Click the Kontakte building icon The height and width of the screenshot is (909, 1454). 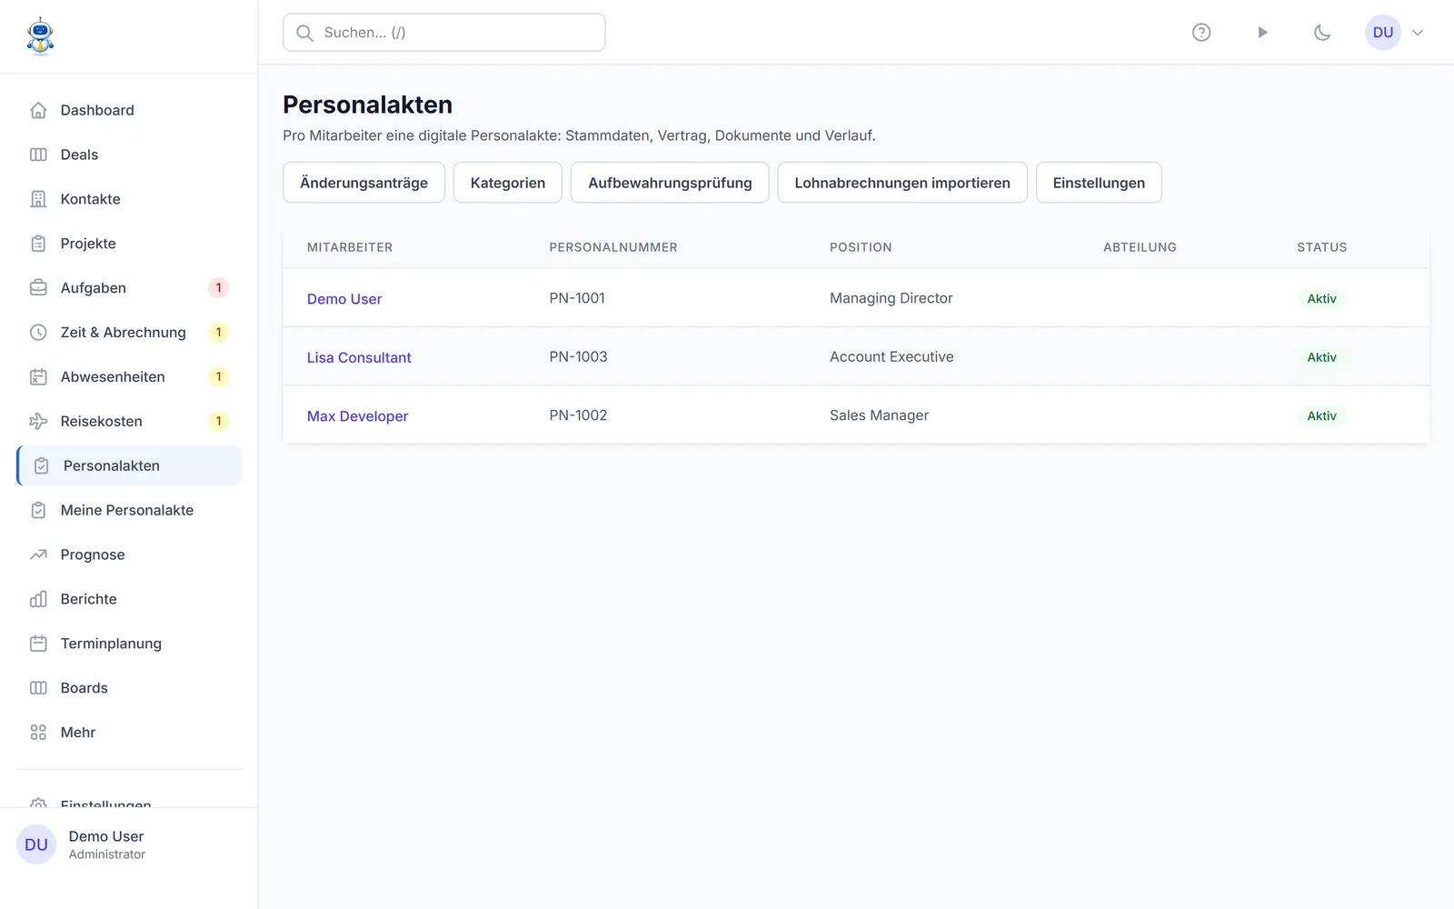pyautogui.click(x=38, y=199)
